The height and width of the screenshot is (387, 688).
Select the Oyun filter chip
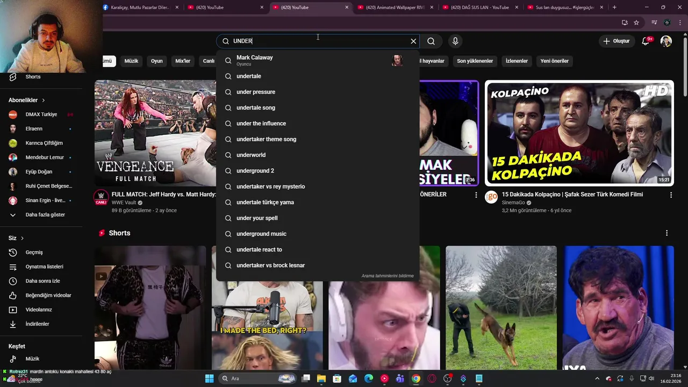tap(156, 61)
